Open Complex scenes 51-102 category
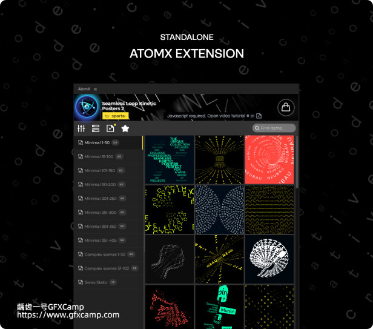This screenshot has height=329, width=373. click(x=108, y=268)
